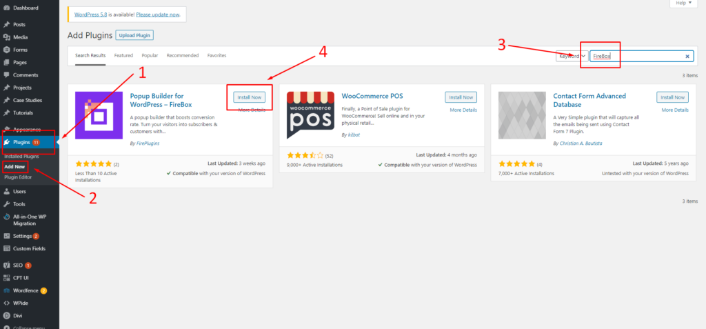Open More Details for WooCommerce POS
This screenshot has height=329, width=706.
point(463,110)
